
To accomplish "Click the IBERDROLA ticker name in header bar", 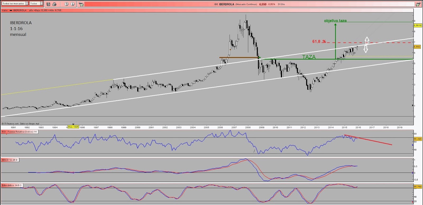I will pos(227,4).
